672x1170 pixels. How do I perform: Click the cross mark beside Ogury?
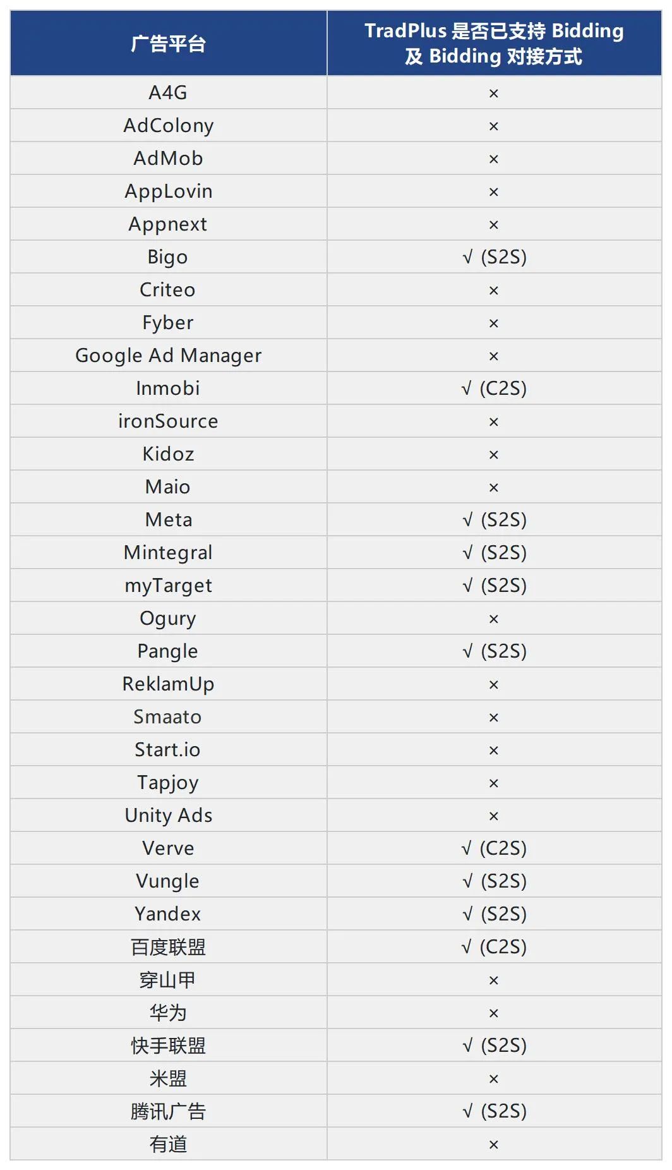pyautogui.click(x=494, y=619)
